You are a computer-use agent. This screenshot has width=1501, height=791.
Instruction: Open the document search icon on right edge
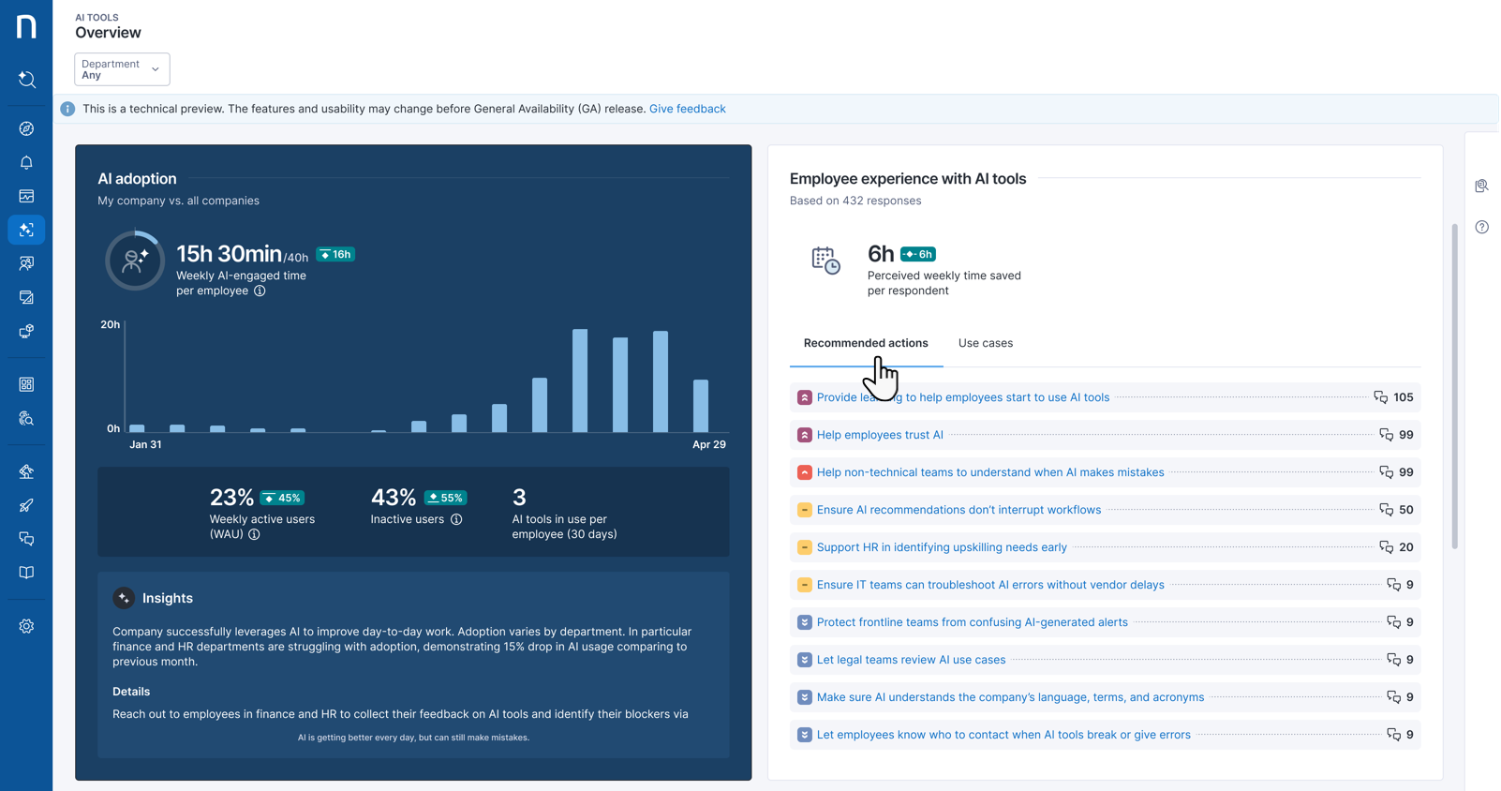(1481, 187)
